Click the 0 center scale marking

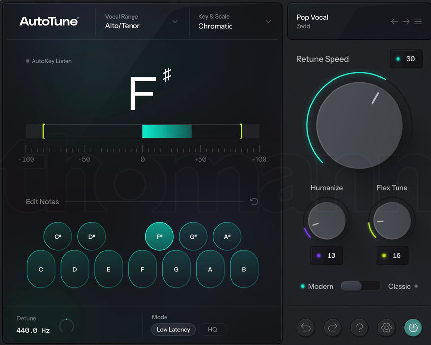pos(142,159)
